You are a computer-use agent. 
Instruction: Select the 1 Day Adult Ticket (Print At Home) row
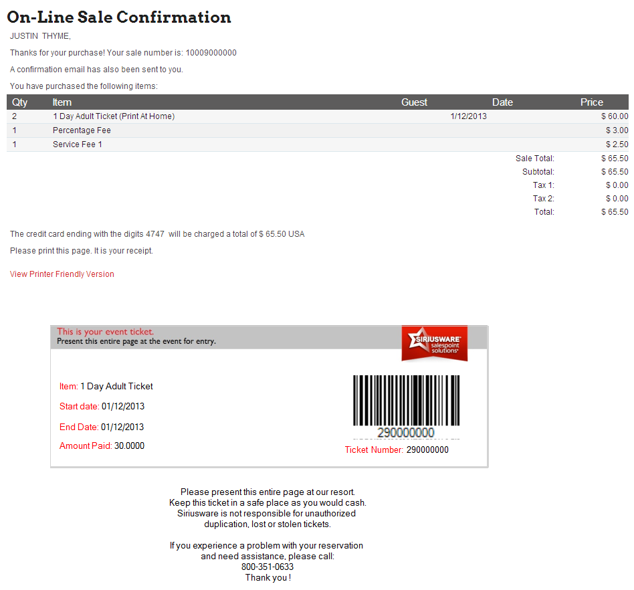(114, 116)
